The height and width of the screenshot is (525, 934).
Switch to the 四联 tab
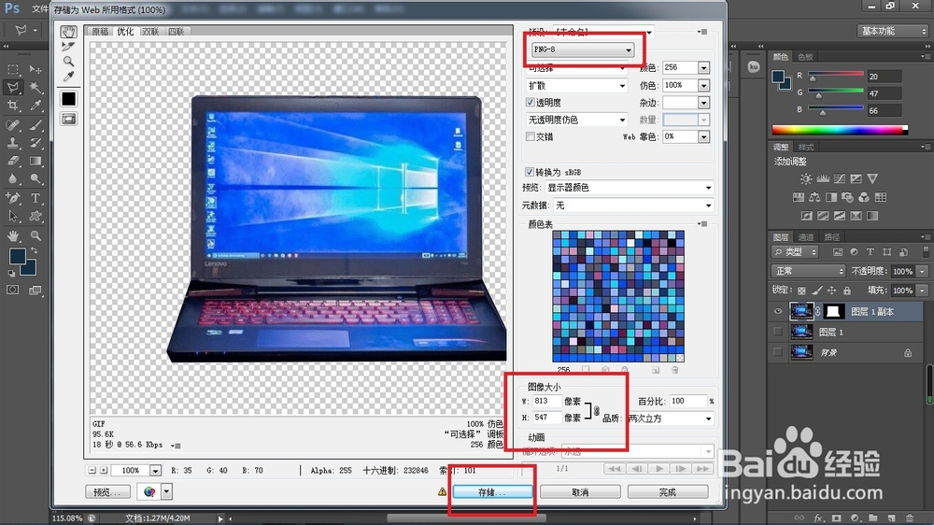tap(176, 32)
